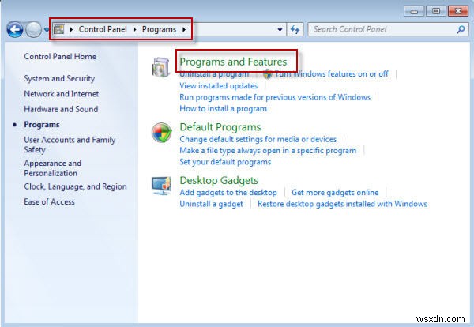Image resolution: width=474 pixels, height=327 pixels.
Task: Expand the arrow before Control Panel breadcrumb
Action: [x=71, y=29]
